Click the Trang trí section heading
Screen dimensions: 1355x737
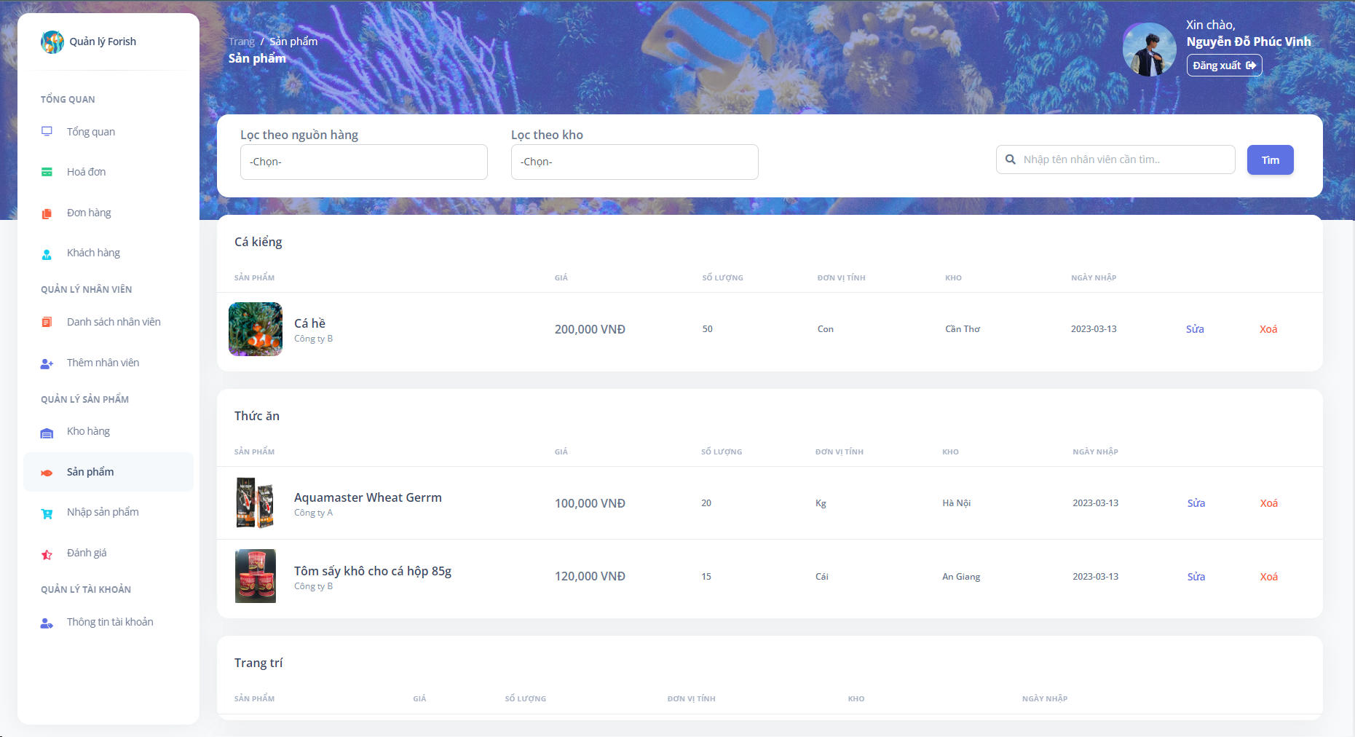click(x=258, y=663)
